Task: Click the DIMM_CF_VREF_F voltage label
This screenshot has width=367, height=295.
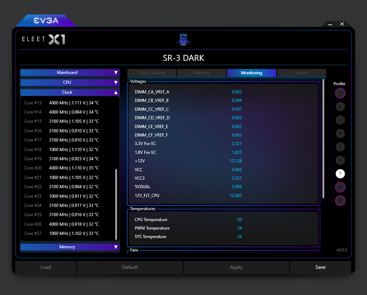Action: (151, 135)
